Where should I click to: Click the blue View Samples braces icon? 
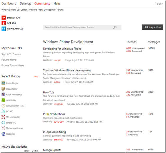4,29
